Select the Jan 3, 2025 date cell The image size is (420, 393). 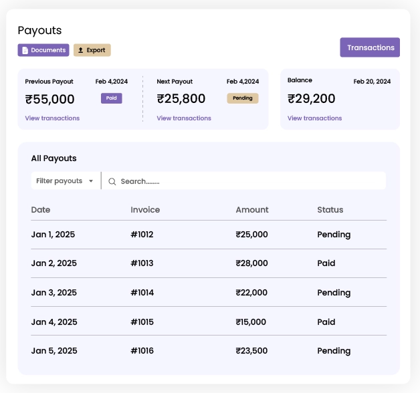(x=54, y=293)
